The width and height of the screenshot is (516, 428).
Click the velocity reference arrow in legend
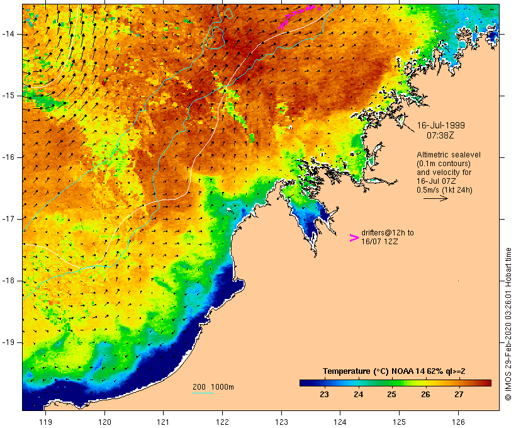tap(435, 198)
